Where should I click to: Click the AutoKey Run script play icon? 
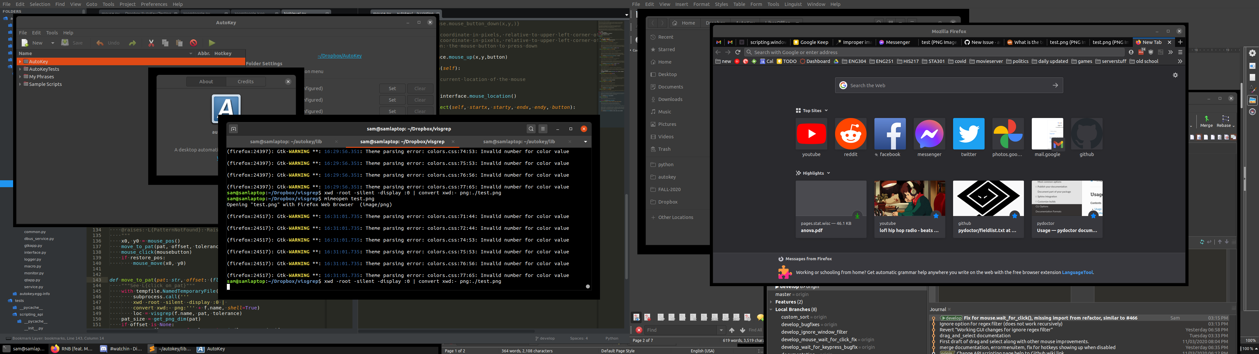coord(211,43)
